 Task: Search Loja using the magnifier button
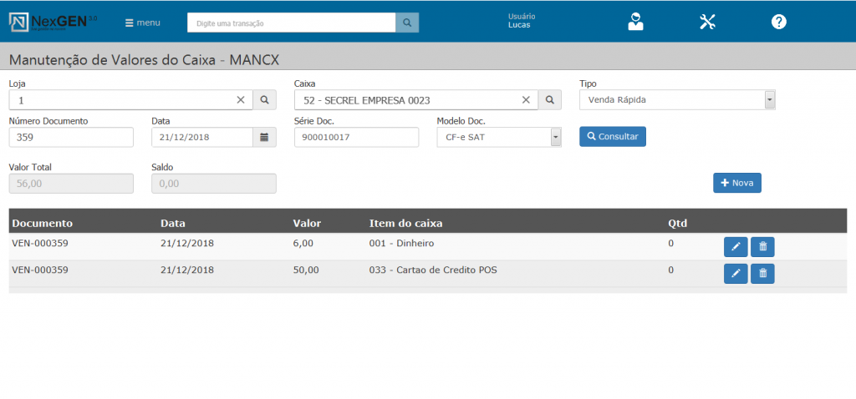click(x=264, y=100)
